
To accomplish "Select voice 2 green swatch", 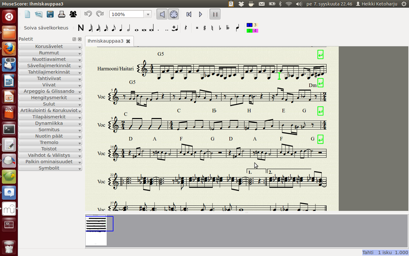I will point(249,31).
